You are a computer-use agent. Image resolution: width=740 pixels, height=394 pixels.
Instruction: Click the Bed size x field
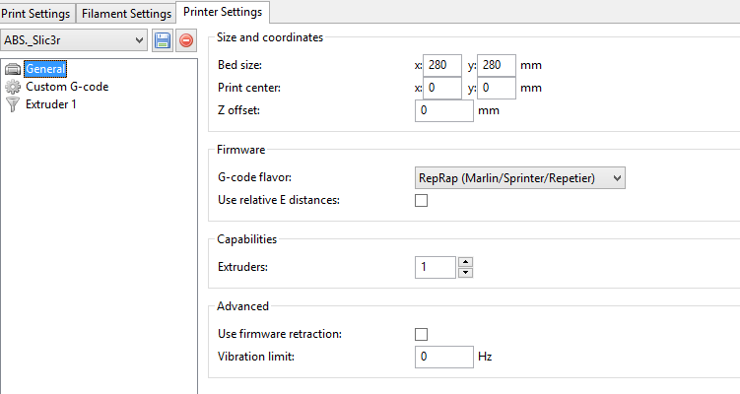click(440, 65)
